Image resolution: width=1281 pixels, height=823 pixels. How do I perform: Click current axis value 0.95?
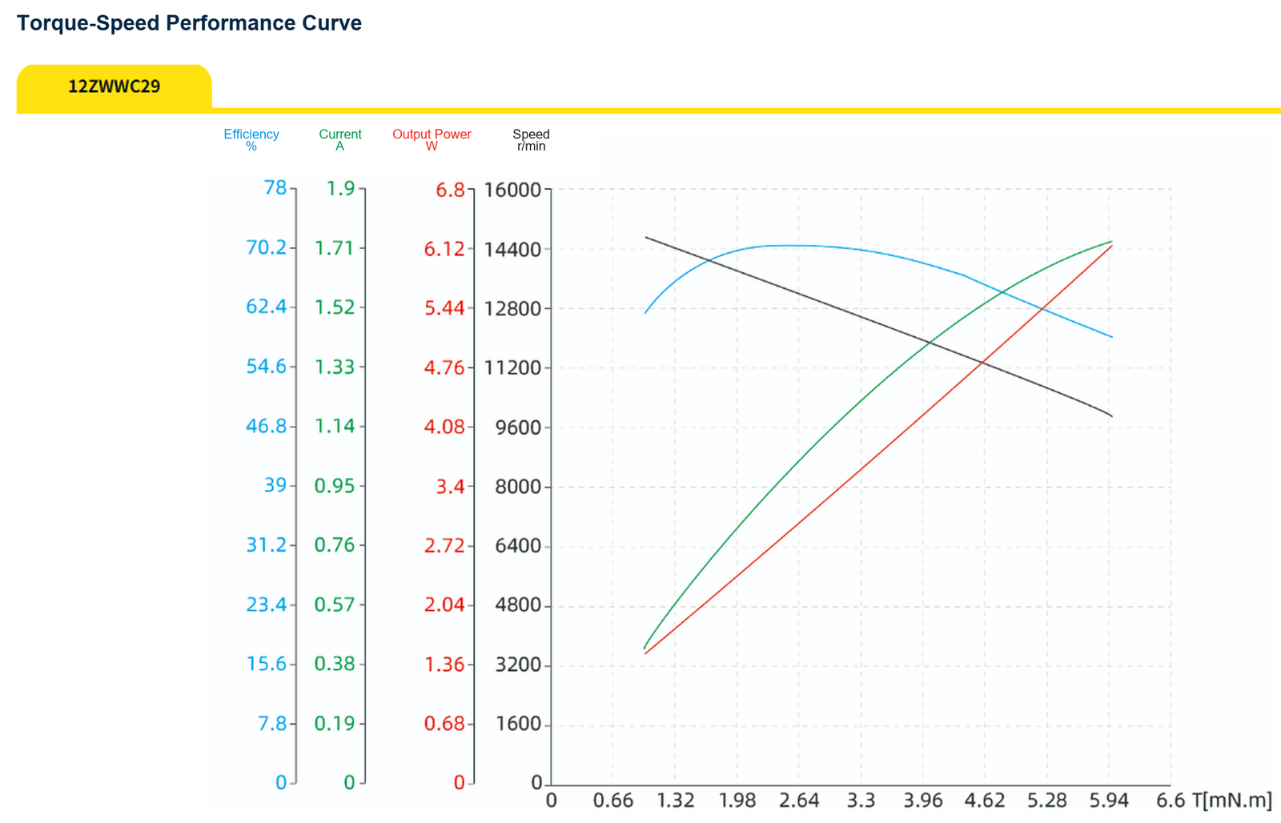point(335,486)
